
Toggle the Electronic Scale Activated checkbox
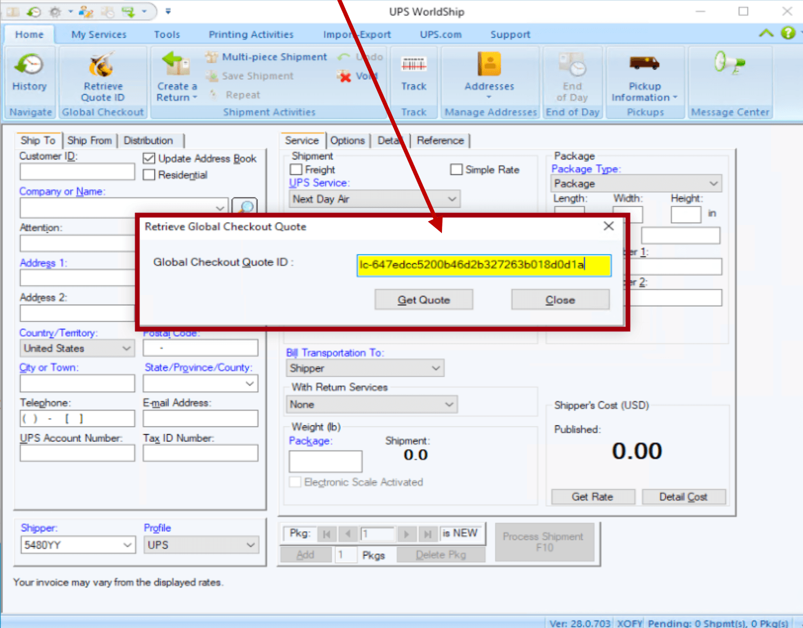[295, 482]
